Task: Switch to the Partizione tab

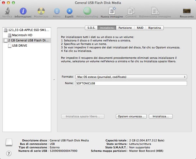Action: (x=125, y=28)
